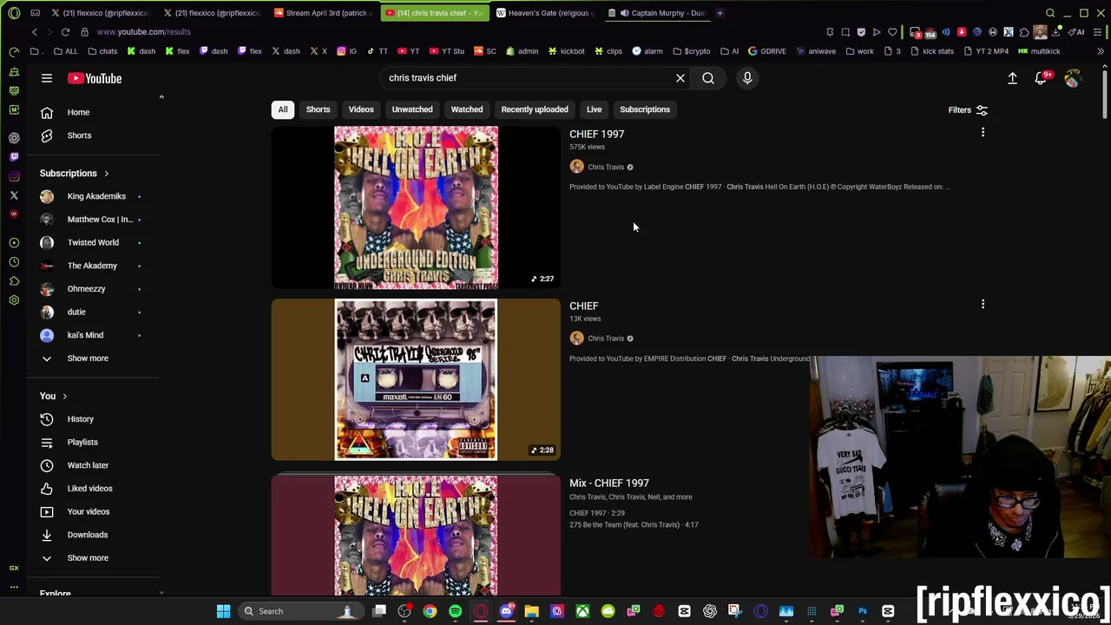Click Chris Travis channel under CHIEF 1997
The image size is (1111, 625).
coord(606,167)
